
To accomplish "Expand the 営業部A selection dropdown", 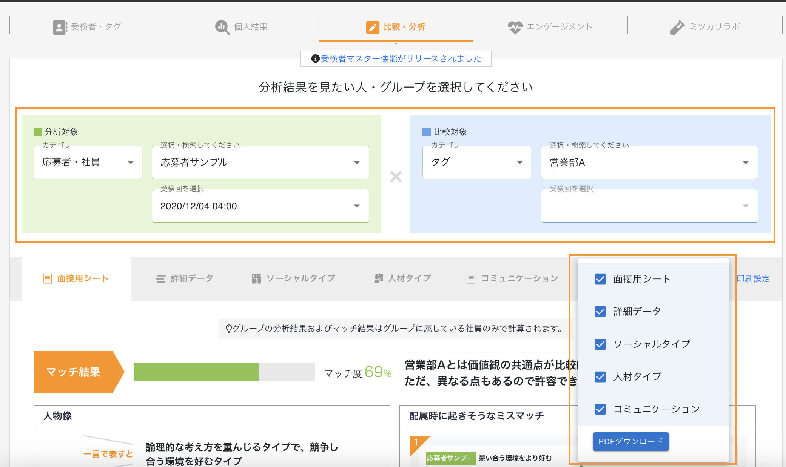I will 649,163.
